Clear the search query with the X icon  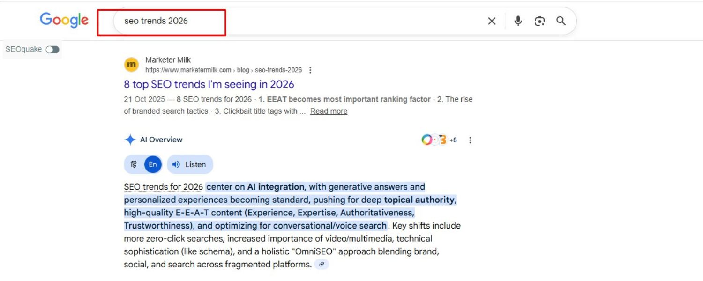pos(491,21)
